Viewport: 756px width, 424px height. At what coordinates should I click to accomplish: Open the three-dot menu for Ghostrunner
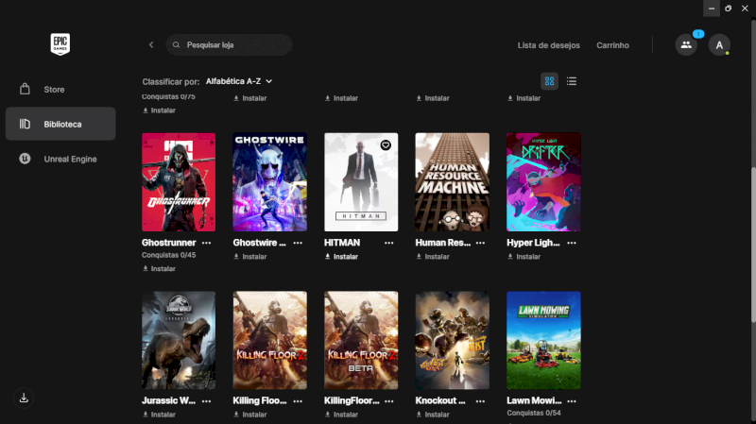coord(206,243)
